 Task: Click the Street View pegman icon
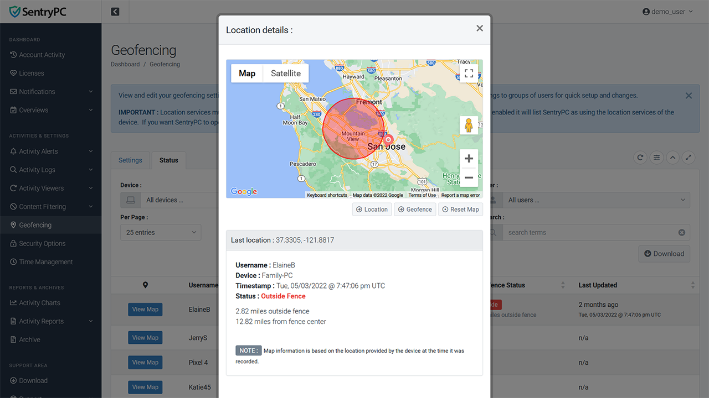[469, 125]
